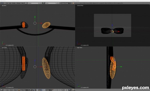The height and width of the screenshot is (91, 150).
Task: Open the bottom header Select menu
Action: tap(11, 90)
